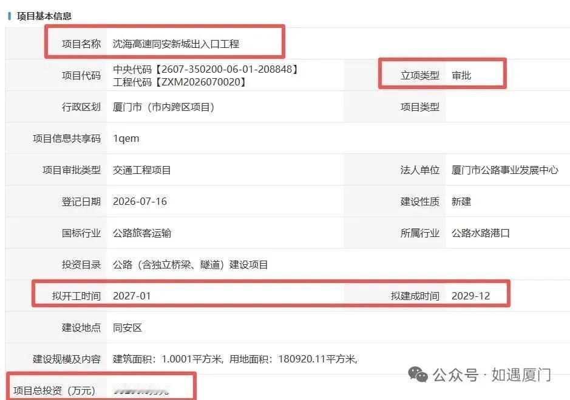Click planned start date 2027-01
This screenshot has height=400, width=570.
pyautogui.click(x=132, y=296)
